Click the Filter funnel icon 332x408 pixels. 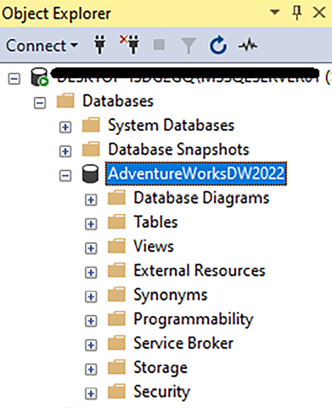pos(189,45)
